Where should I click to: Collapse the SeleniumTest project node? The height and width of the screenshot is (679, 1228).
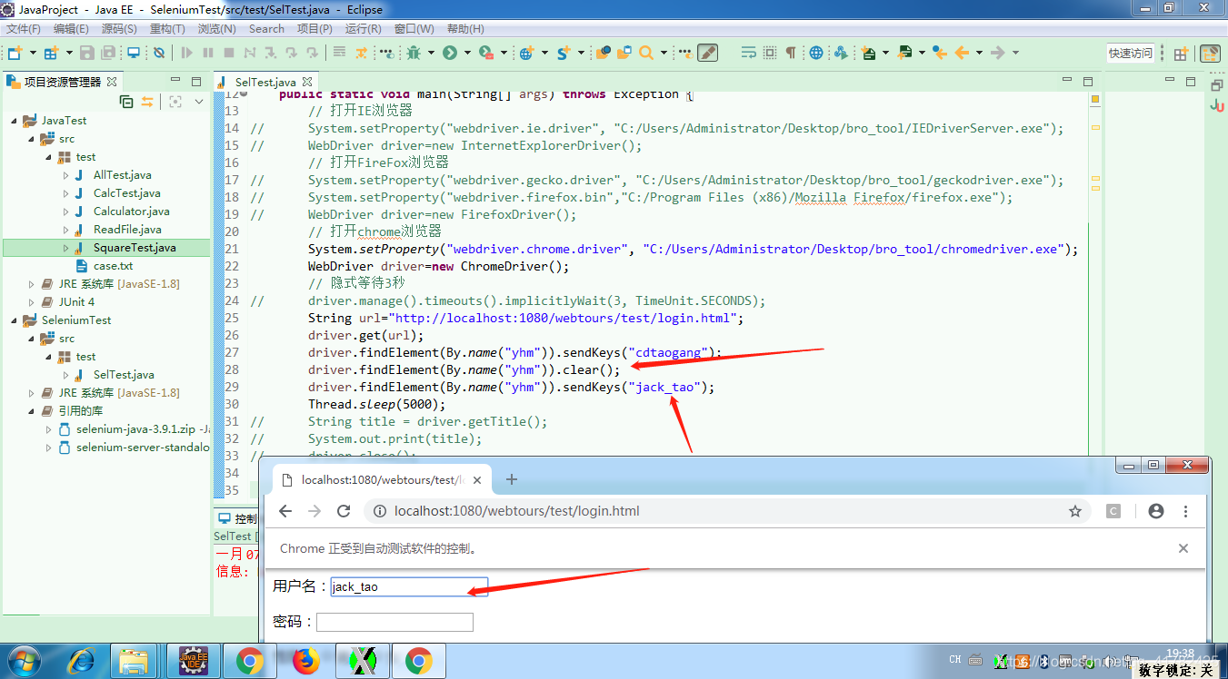14,320
